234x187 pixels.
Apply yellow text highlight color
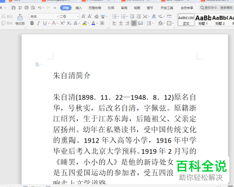[x=85, y=23]
